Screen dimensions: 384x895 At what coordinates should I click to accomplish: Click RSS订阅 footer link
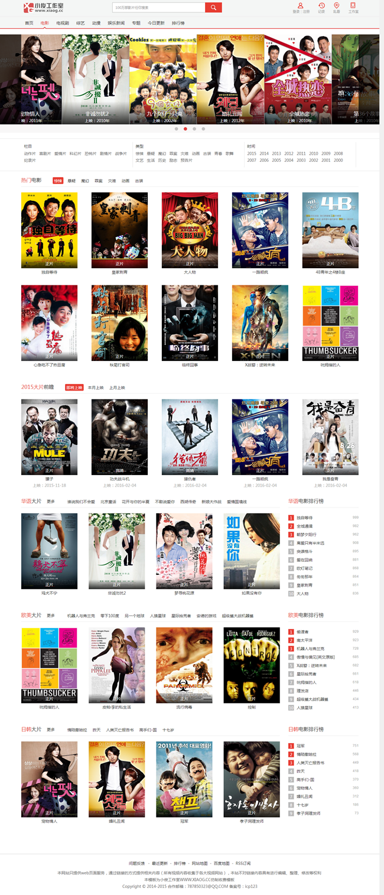pyautogui.click(x=243, y=863)
